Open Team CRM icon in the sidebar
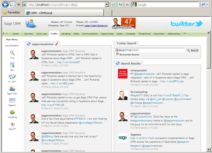The height and width of the screenshot is (153, 212). click(12, 88)
